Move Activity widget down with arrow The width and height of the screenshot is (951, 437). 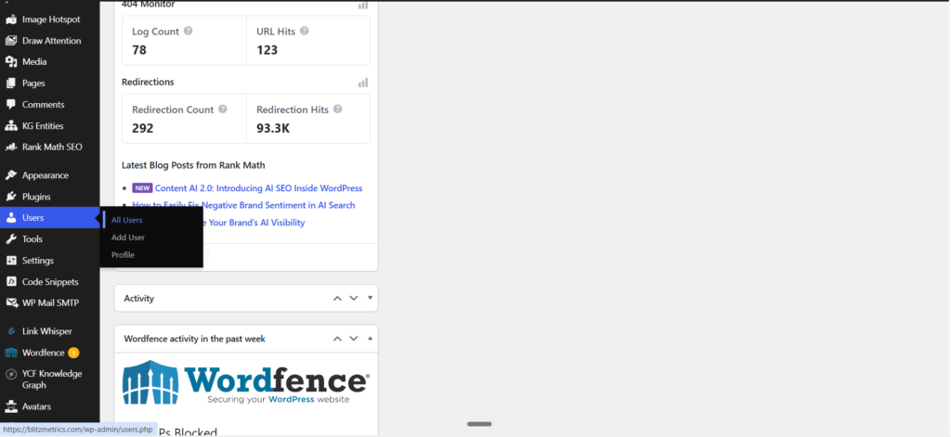tap(354, 298)
